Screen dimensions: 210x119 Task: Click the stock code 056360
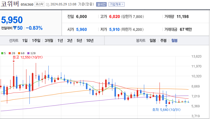point(27,4)
